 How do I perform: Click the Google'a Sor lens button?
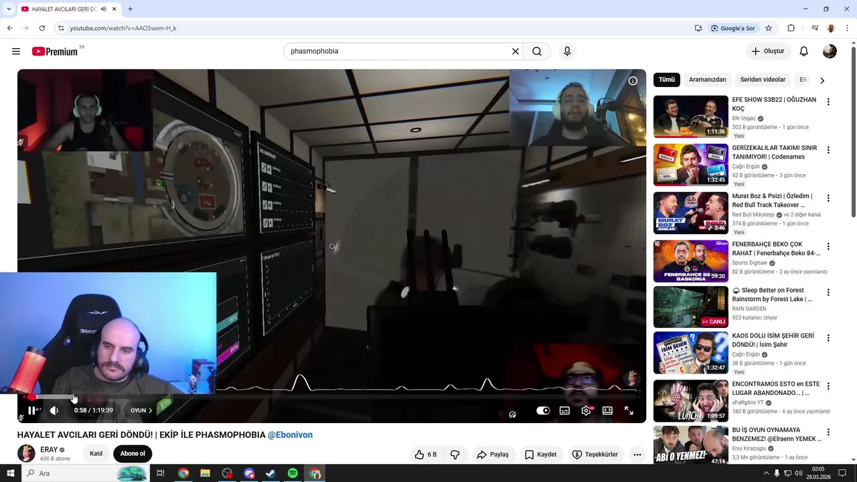pyautogui.click(x=733, y=28)
